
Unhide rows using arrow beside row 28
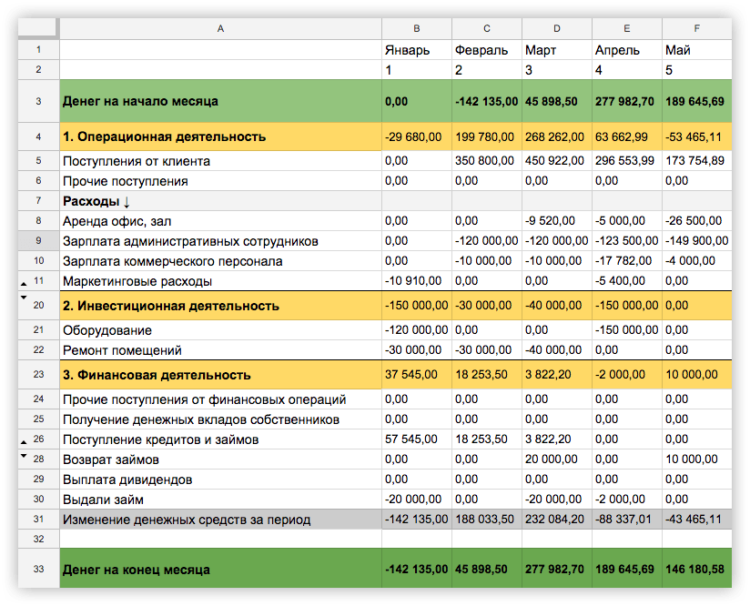[24, 456]
